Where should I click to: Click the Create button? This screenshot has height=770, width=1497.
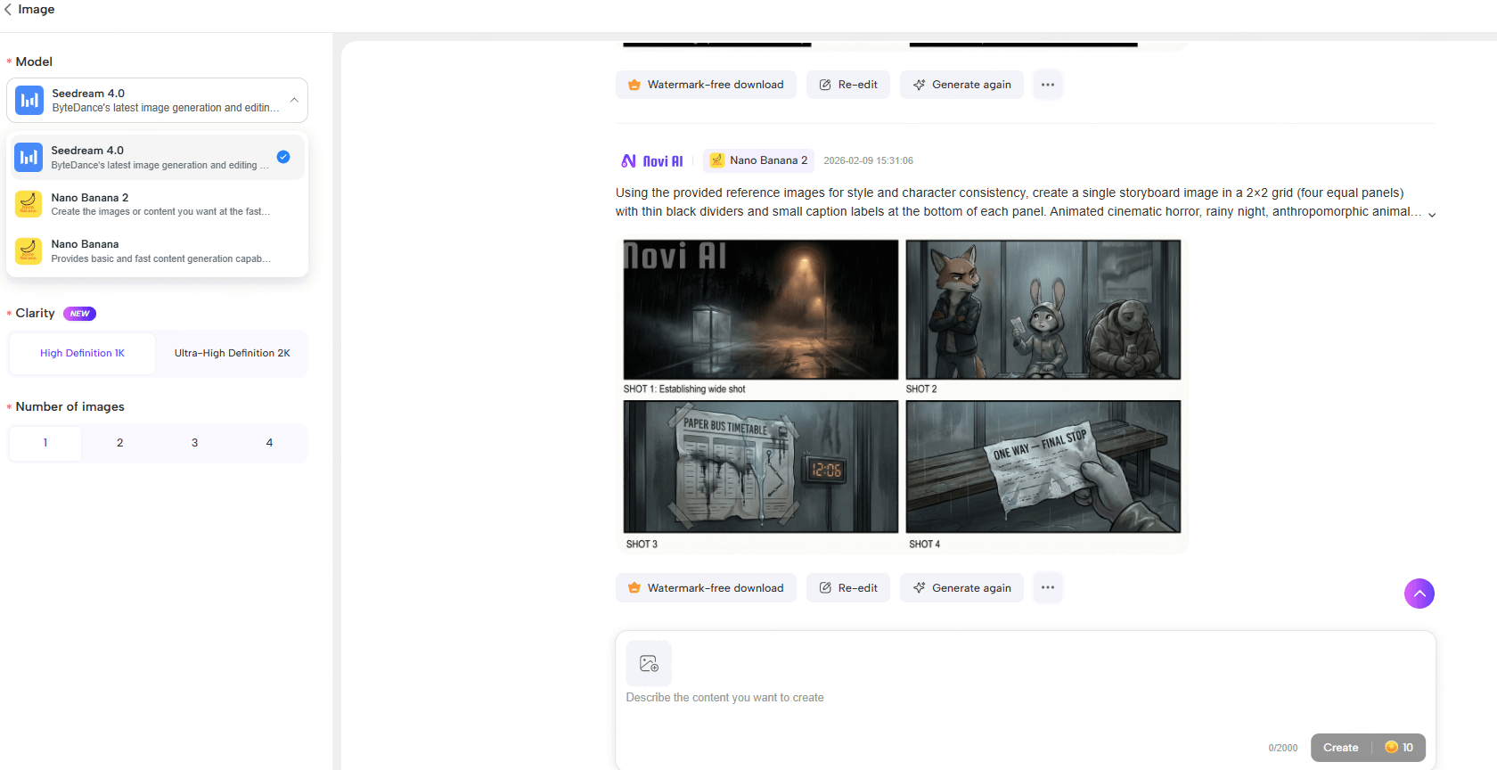coord(1340,748)
